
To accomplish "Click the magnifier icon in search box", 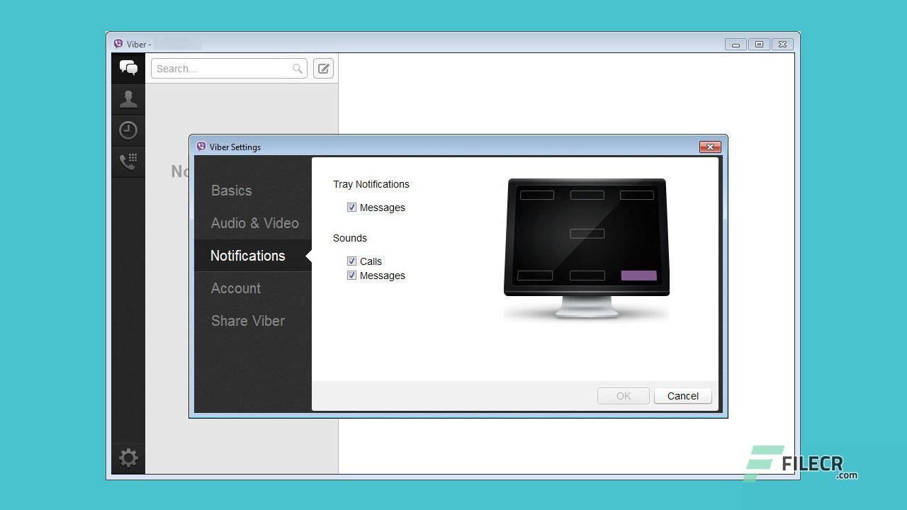I will point(298,69).
